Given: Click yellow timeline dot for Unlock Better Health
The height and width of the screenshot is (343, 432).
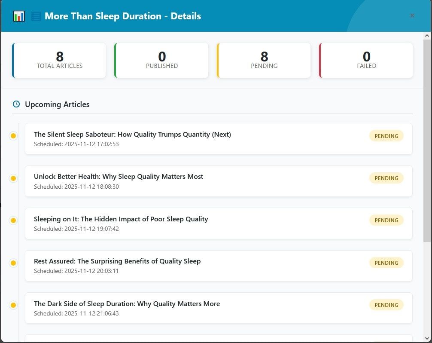Looking at the screenshot, I should [x=13, y=178].
